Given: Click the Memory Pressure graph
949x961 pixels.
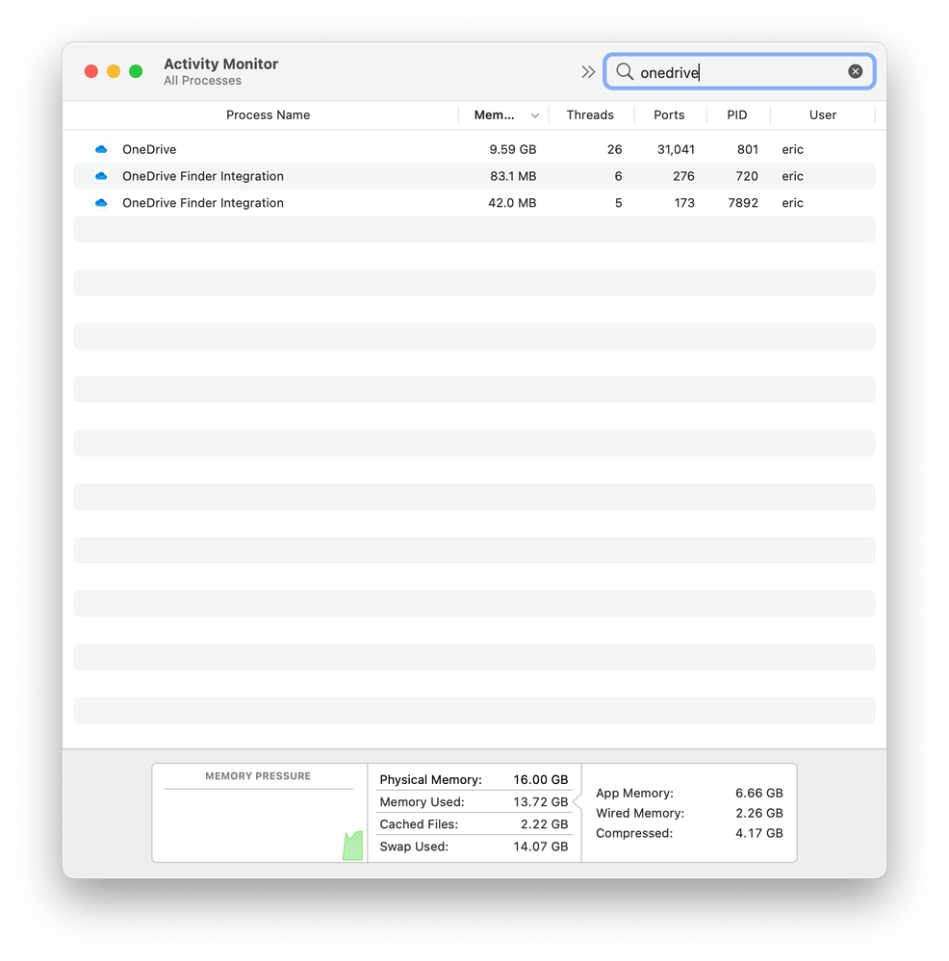Looking at the screenshot, I should click(x=259, y=825).
